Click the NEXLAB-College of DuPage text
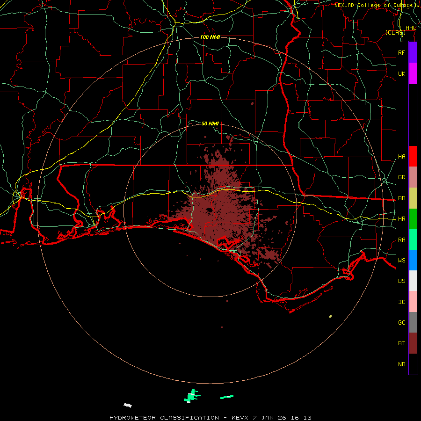This screenshot has width=421, height=421. coord(373,5)
